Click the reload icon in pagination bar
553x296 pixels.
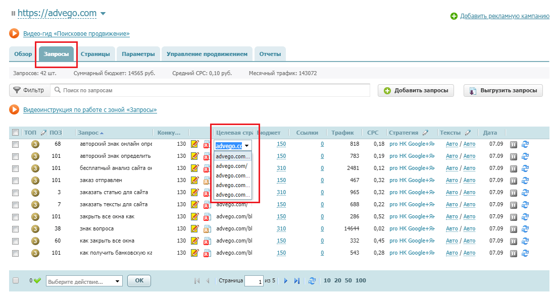click(312, 281)
